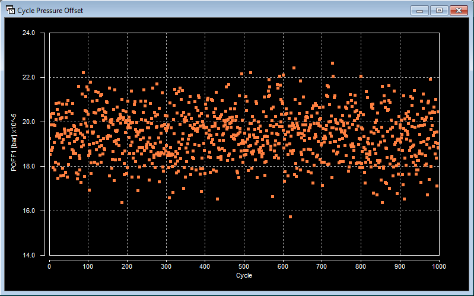474x296 pixels.
Task: Click the 14.0 y-axis tick label
Action: [29, 256]
